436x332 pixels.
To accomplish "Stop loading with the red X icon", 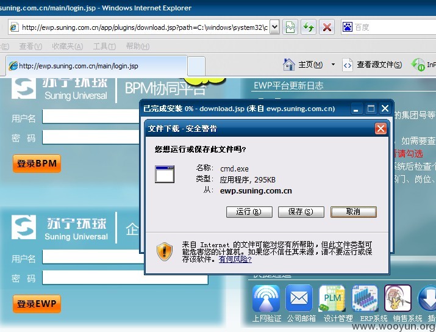I will [327, 27].
